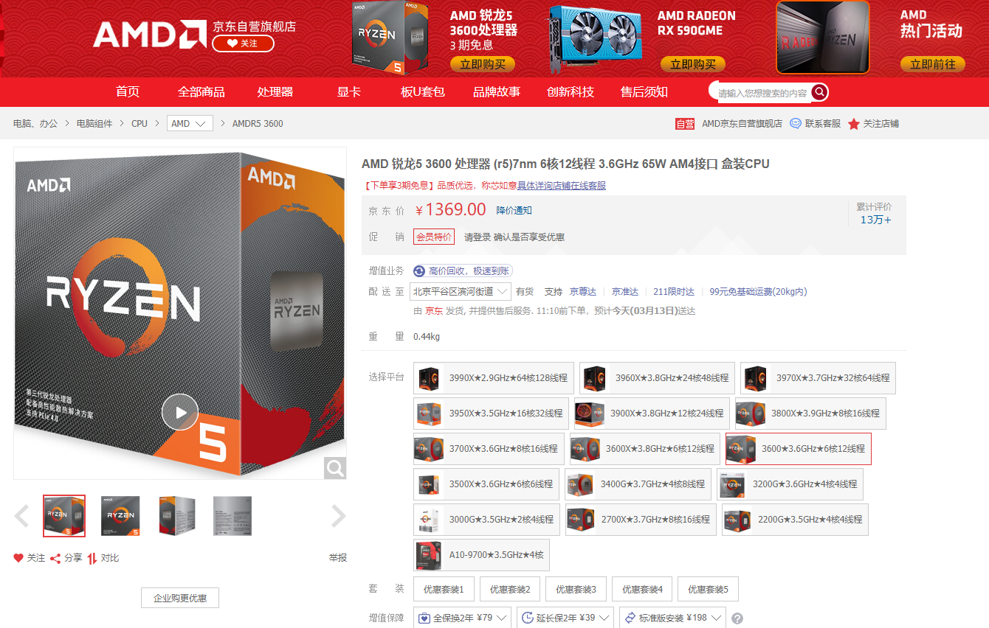Open the 北京平谷区滨河街道 delivery address dropdown
Viewport: 989px width, 628px height.
pos(461,292)
